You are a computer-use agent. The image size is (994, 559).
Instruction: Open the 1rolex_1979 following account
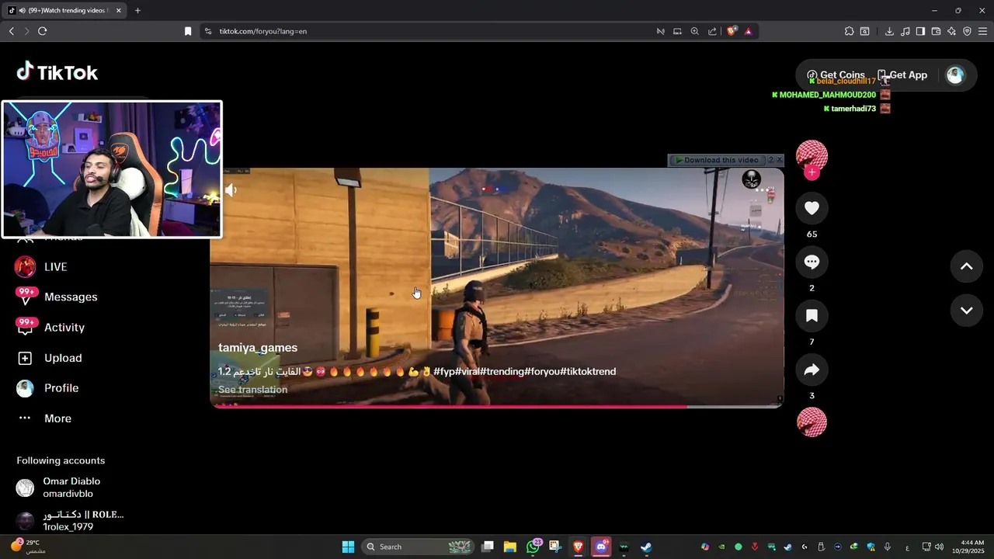coord(70,520)
